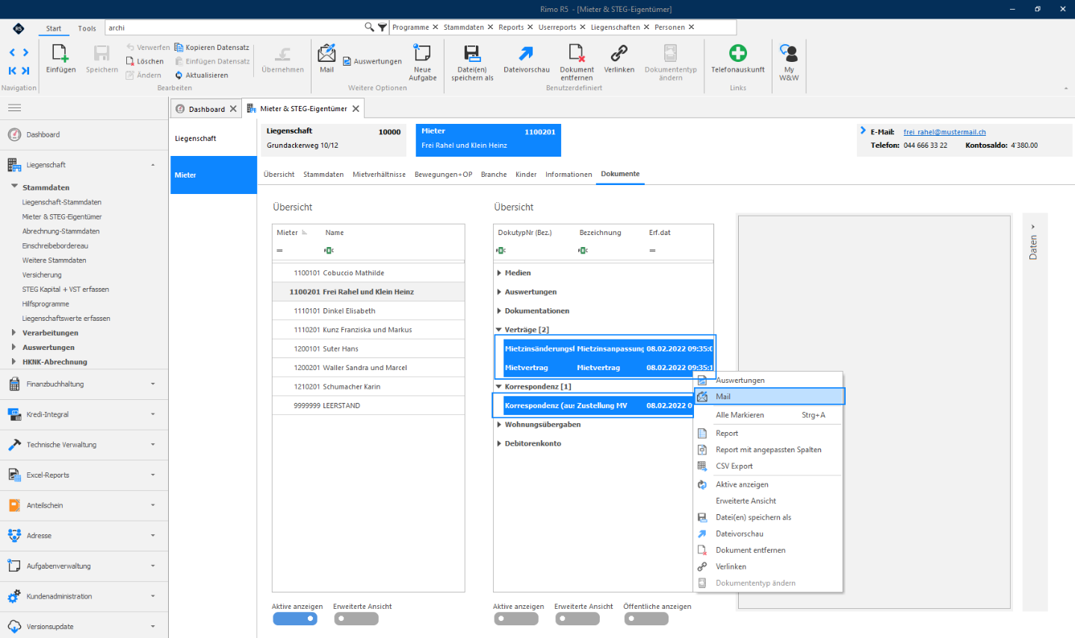Click Datei(en) speichern als in the ribbon

tap(472, 63)
